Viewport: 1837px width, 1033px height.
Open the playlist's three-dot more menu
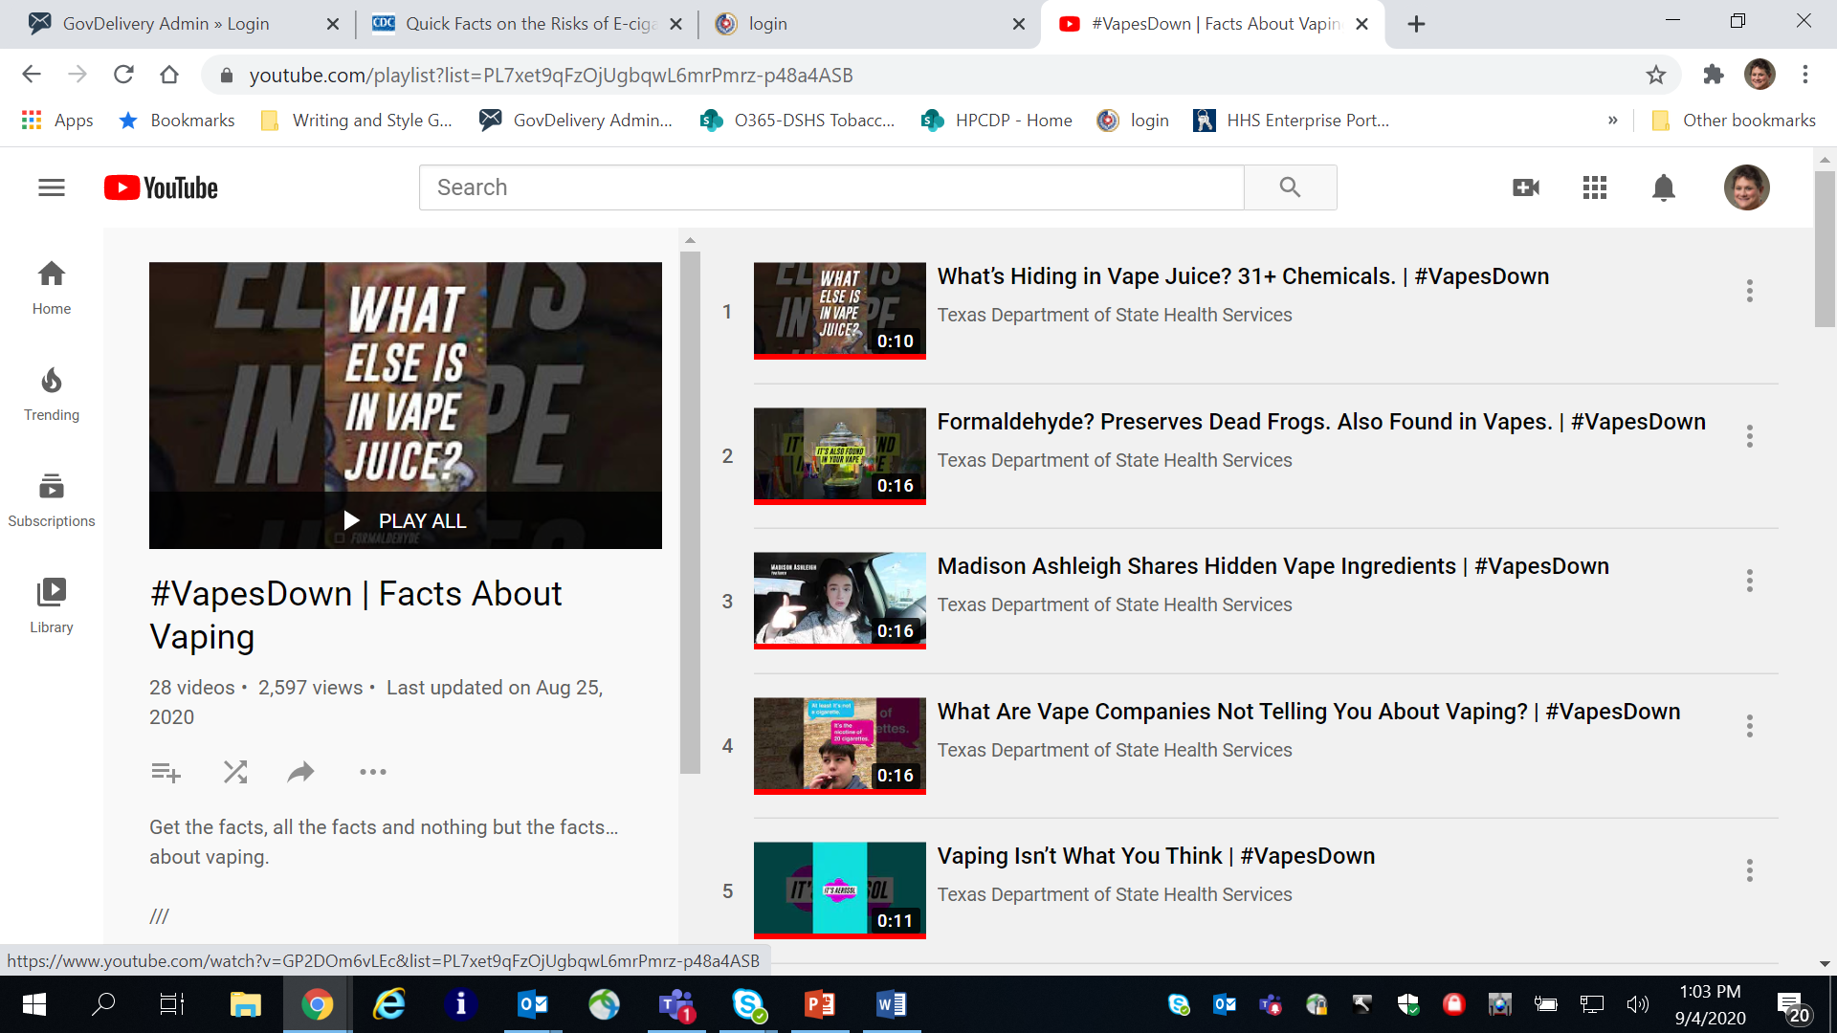(x=372, y=772)
